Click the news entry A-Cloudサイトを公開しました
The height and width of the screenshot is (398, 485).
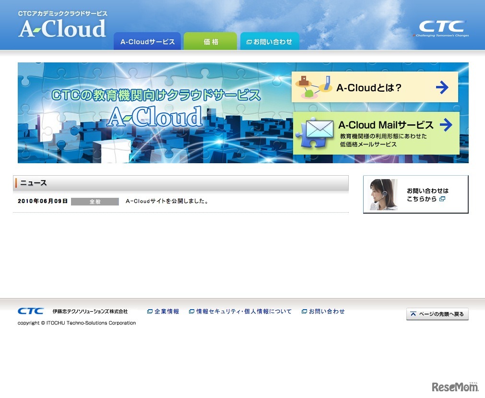tap(166, 201)
